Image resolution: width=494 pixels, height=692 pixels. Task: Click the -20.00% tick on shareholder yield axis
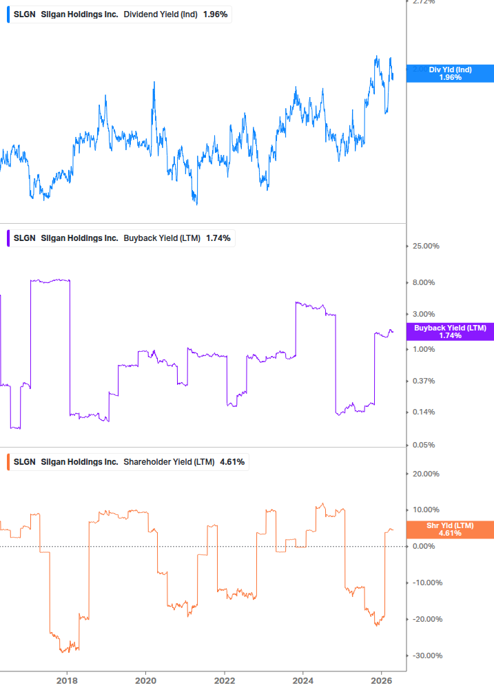(427, 619)
